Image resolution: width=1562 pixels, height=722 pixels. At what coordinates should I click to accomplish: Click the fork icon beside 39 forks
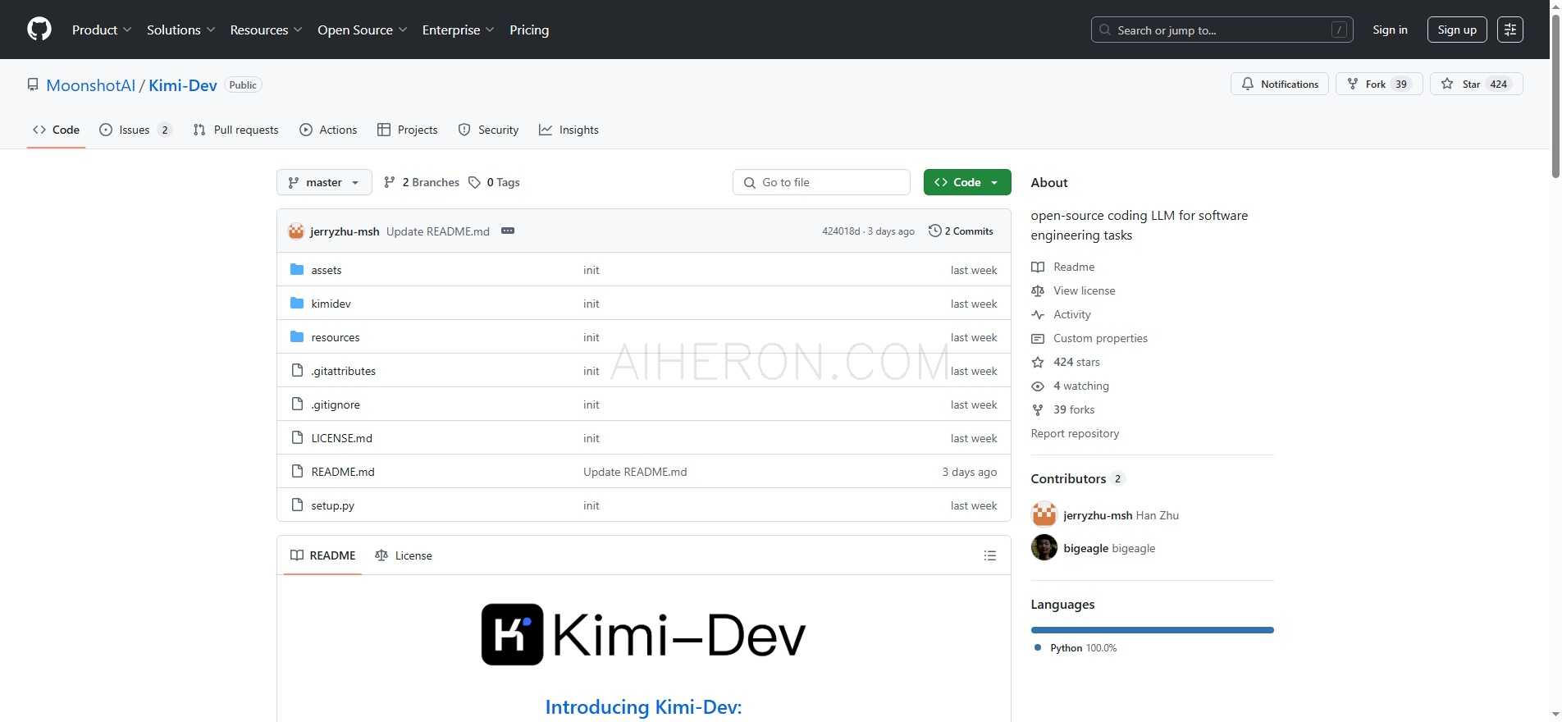coord(1038,409)
